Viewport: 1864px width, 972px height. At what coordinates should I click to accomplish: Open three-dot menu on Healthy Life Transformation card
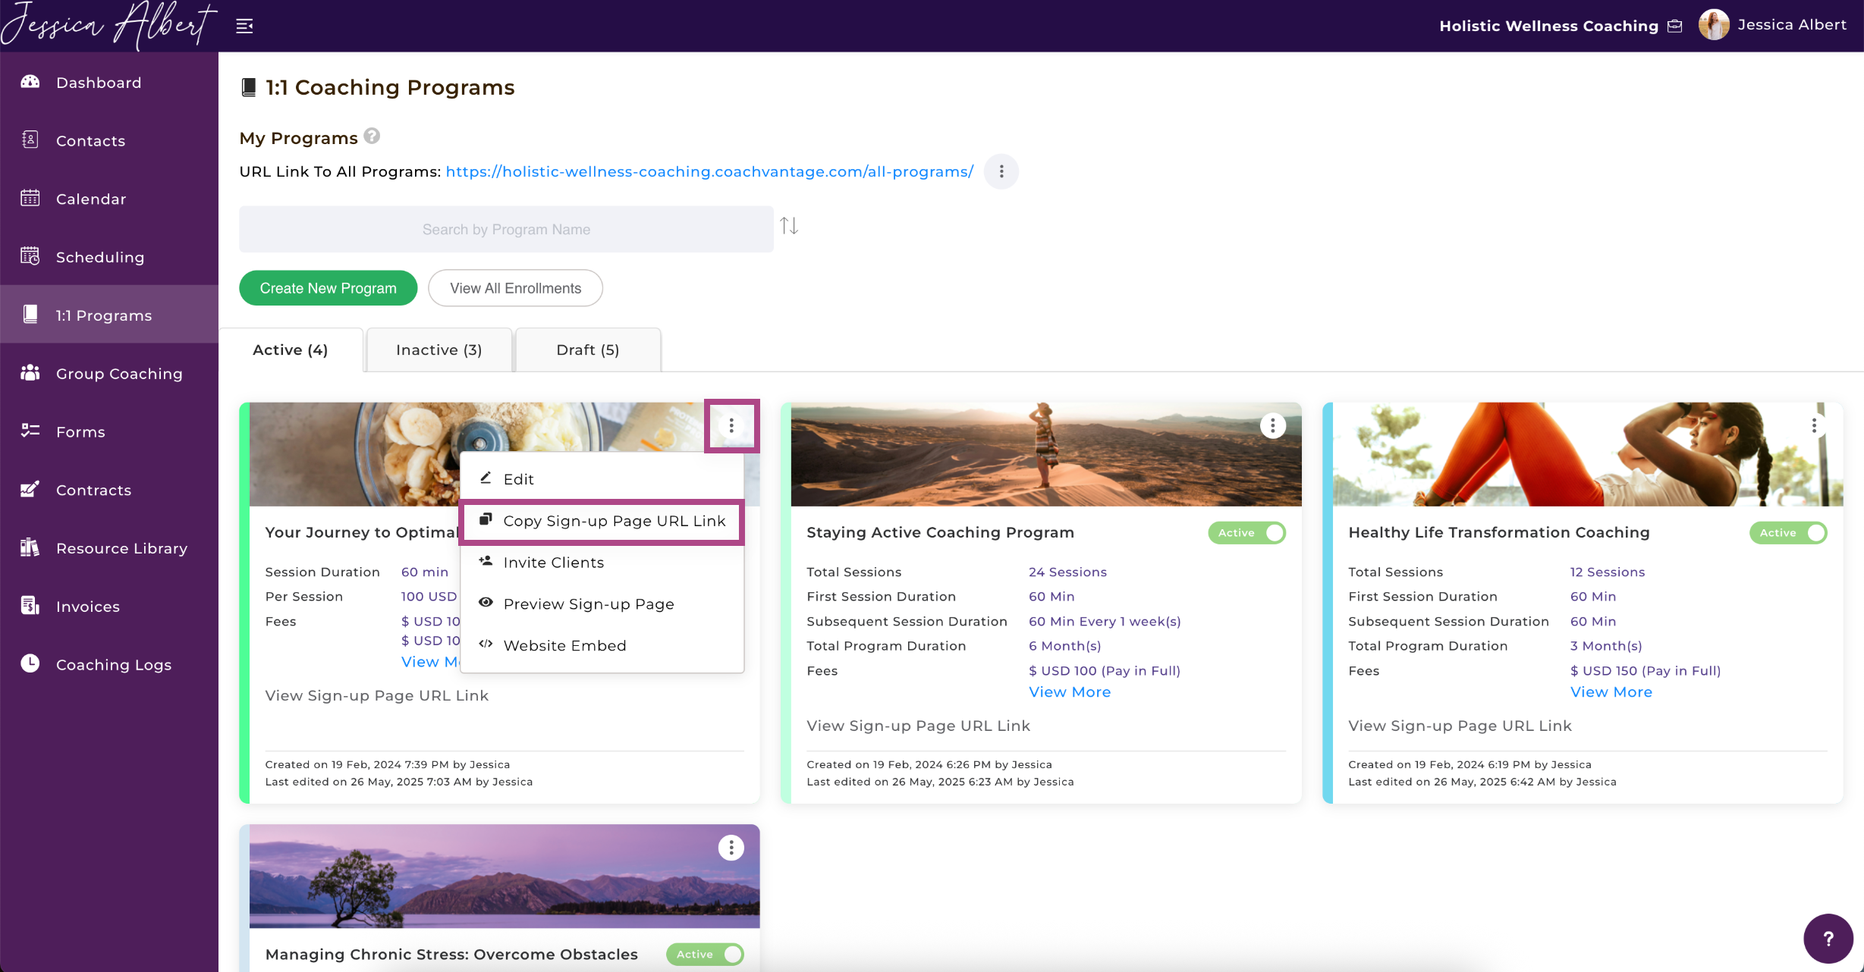1815,425
